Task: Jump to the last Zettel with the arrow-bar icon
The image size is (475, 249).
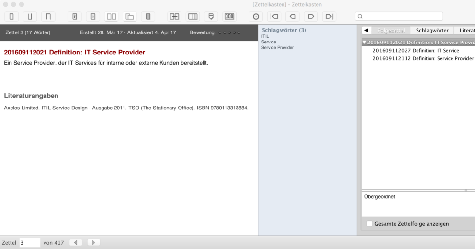Action: click(x=329, y=16)
